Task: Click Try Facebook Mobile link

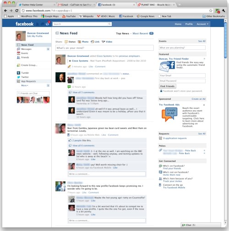Action: pyautogui.click(x=174, y=188)
